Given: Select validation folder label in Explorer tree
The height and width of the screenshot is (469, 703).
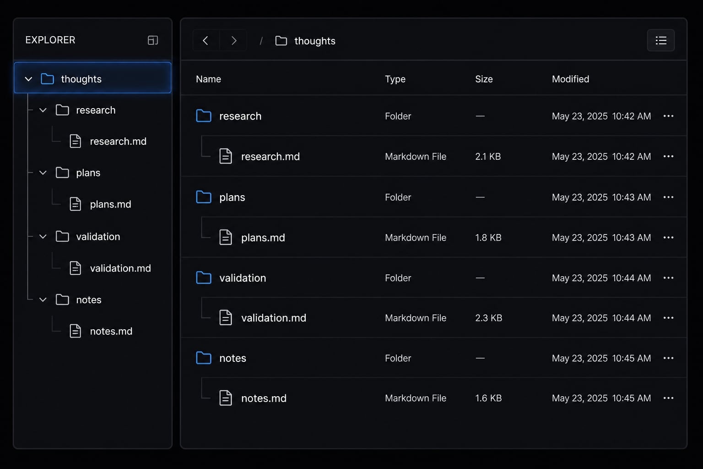Looking at the screenshot, I should 98,236.
